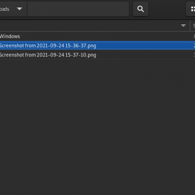Click size cell of 15-36-37 screenshot row
This screenshot has width=195, height=195.
[x=194, y=45]
